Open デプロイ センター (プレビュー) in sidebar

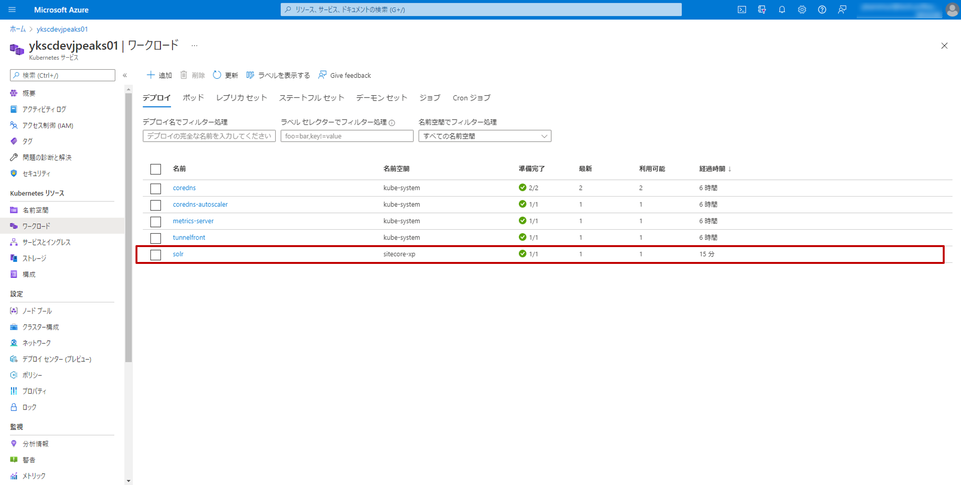pyautogui.click(x=57, y=359)
